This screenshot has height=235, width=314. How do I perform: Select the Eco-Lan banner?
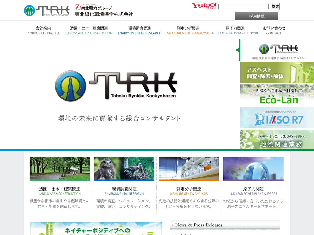coord(277,95)
